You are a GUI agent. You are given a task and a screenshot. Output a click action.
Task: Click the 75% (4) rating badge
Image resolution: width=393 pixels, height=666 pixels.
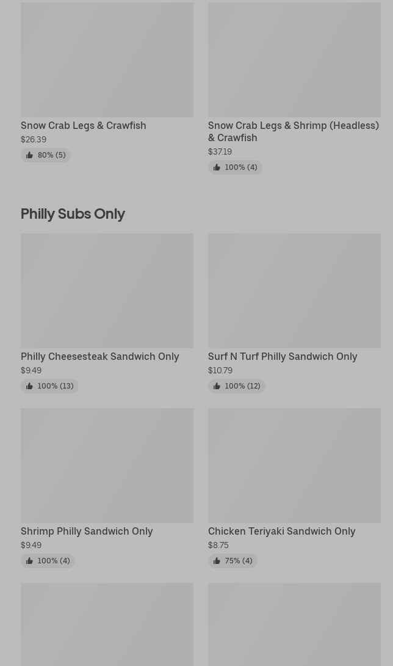click(x=233, y=561)
